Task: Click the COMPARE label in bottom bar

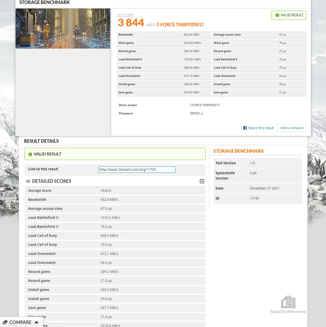Action: pos(20,322)
